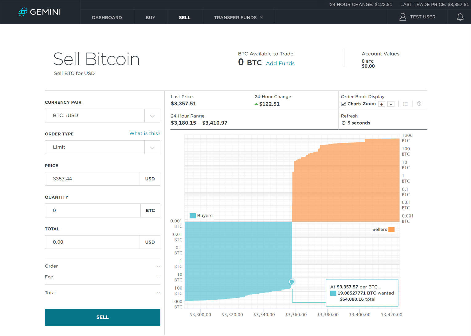Viewport: 471px width, 336px height.
Task: Switch to the Buy tab
Action: pyautogui.click(x=150, y=17)
